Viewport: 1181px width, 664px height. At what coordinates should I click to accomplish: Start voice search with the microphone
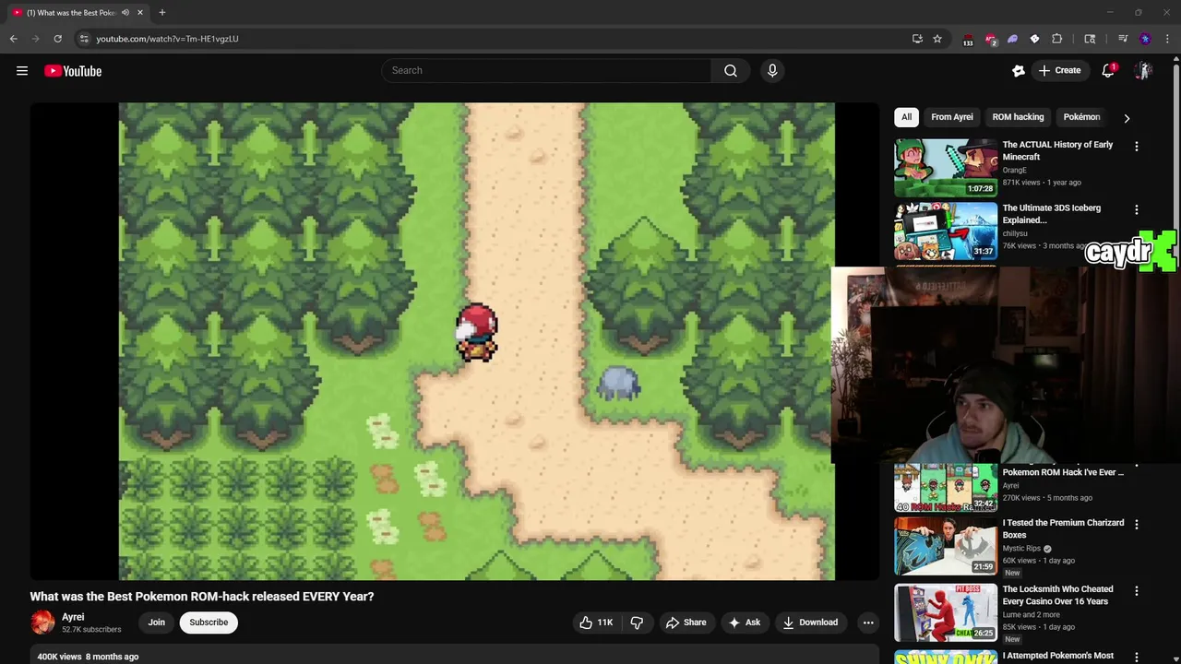[x=772, y=71]
